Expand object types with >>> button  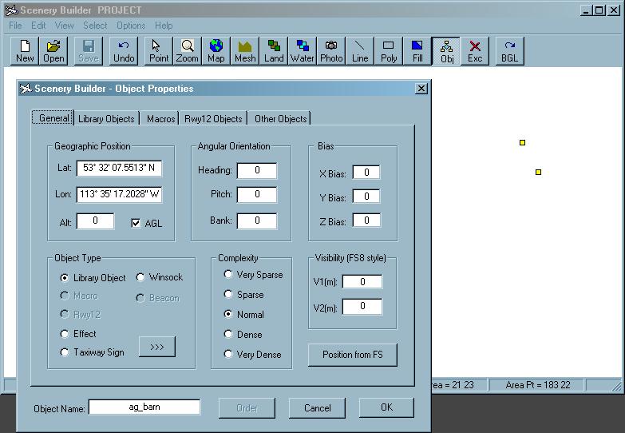[156, 347]
